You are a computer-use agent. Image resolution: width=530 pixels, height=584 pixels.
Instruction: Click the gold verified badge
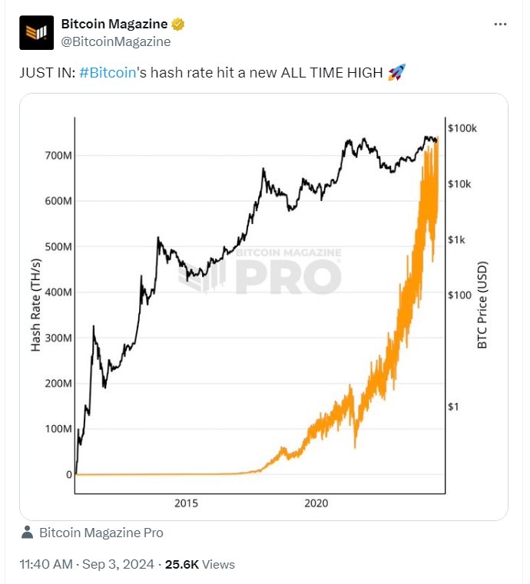(177, 25)
